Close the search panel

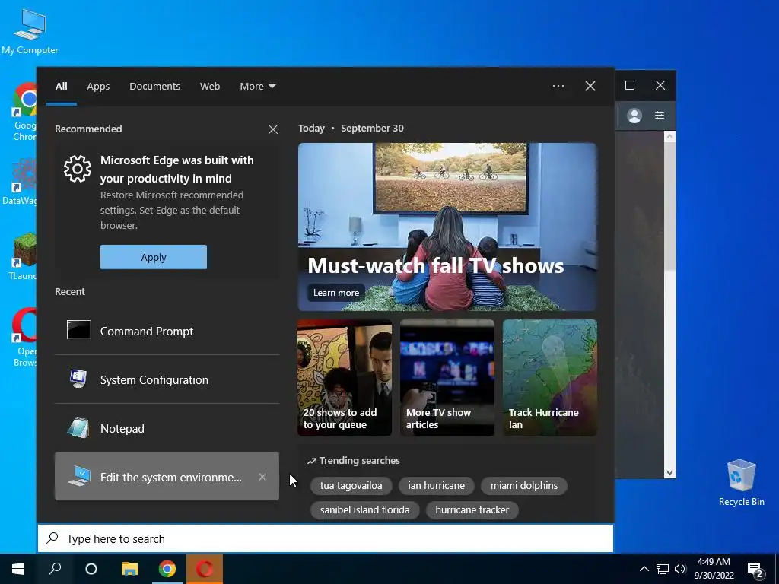(590, 86)
